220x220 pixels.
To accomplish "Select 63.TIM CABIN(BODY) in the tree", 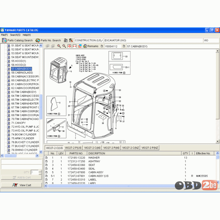I will pos(24,92).
